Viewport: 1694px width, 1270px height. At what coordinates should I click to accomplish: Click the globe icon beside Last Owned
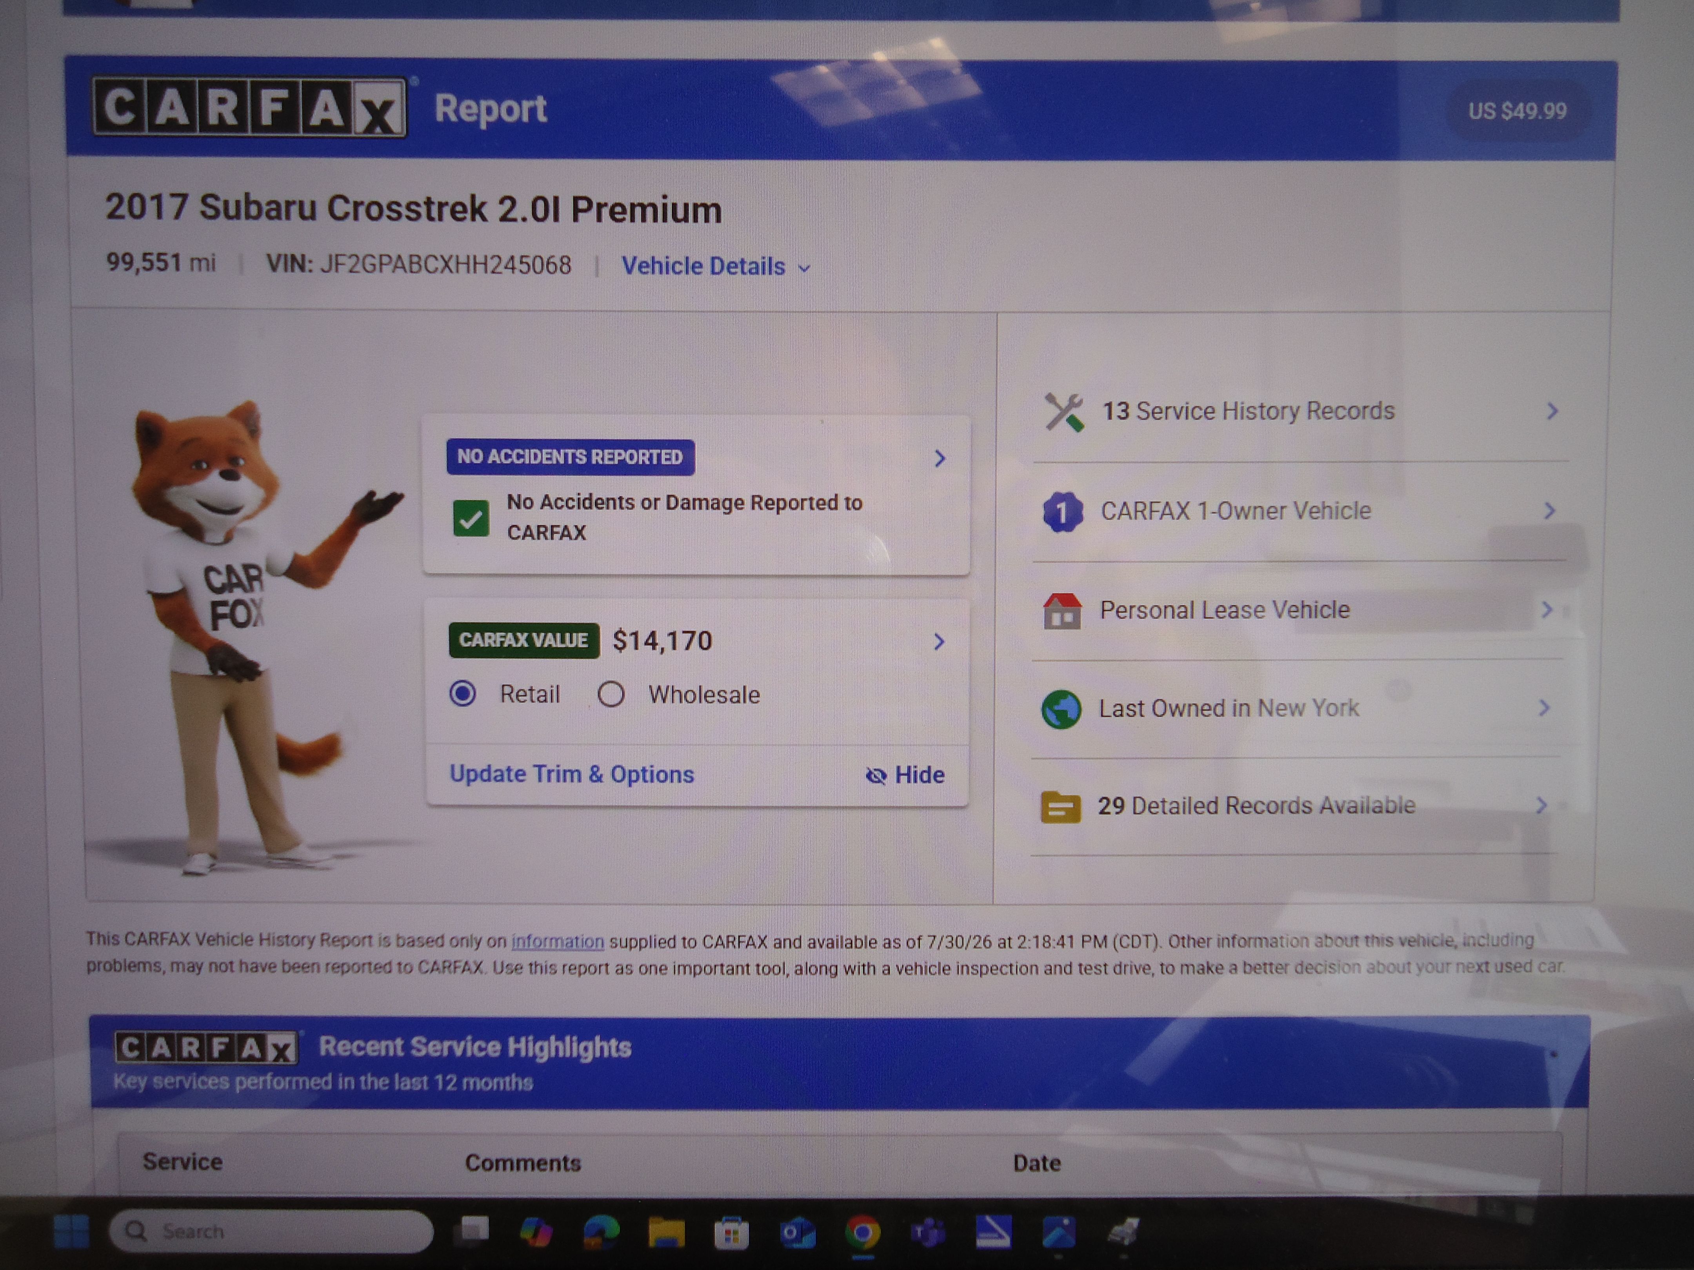[1061, 709]
